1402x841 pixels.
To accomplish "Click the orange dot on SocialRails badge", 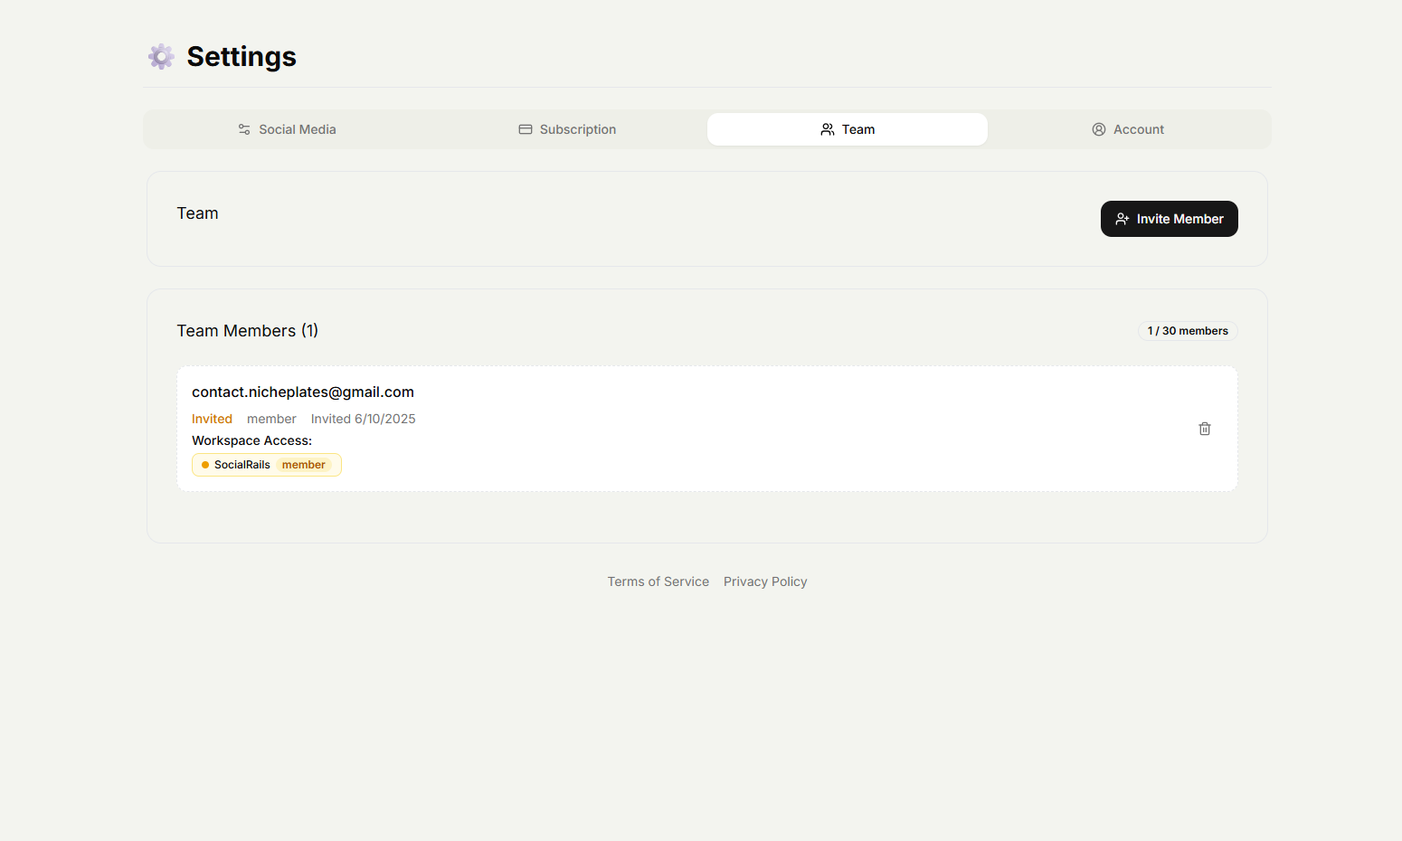I will click(204, 464).
